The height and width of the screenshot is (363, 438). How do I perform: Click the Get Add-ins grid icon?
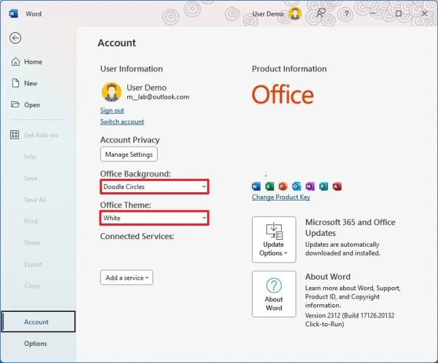coord(15,135)
